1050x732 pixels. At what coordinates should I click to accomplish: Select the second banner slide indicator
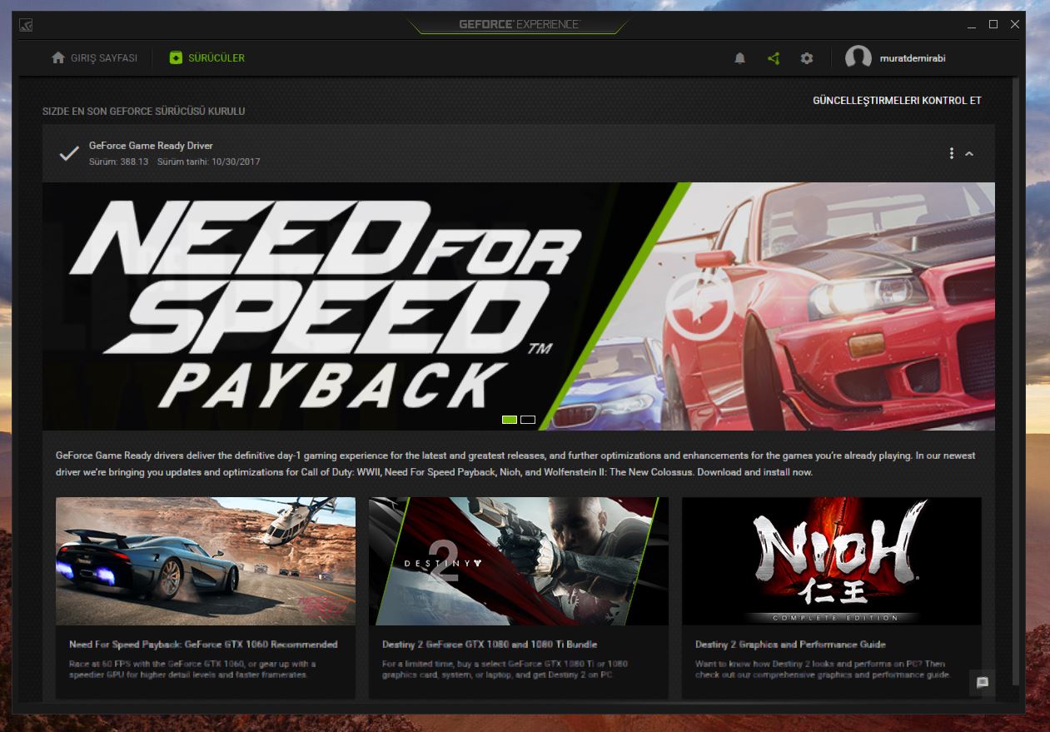coord(528,420)
